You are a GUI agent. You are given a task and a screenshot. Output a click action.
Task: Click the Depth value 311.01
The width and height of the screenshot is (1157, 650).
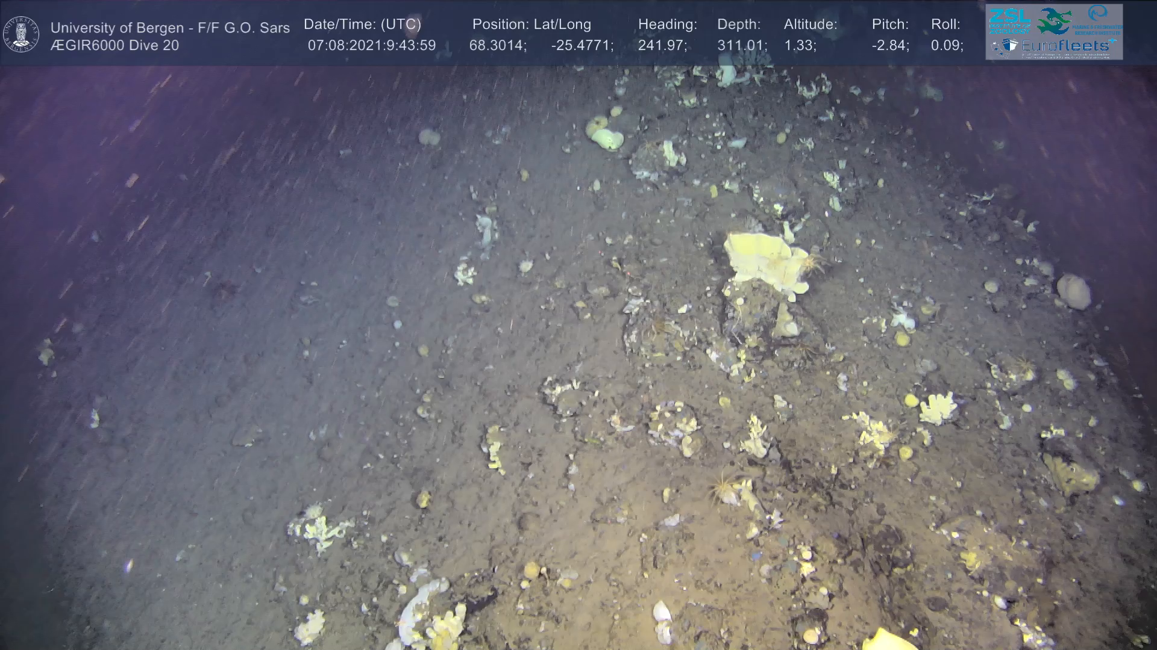[741, 46]
